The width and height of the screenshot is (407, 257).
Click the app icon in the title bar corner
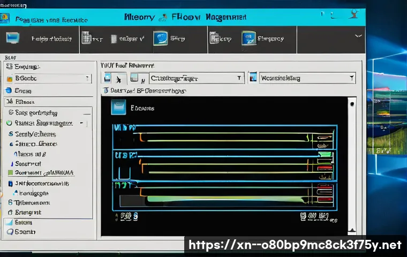pos(5,18)
